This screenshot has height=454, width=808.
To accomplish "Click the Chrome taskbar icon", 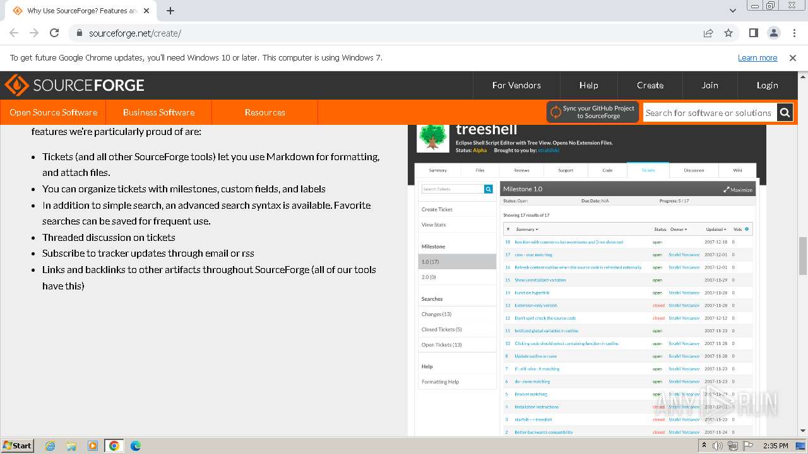I will tap(114, 446).
